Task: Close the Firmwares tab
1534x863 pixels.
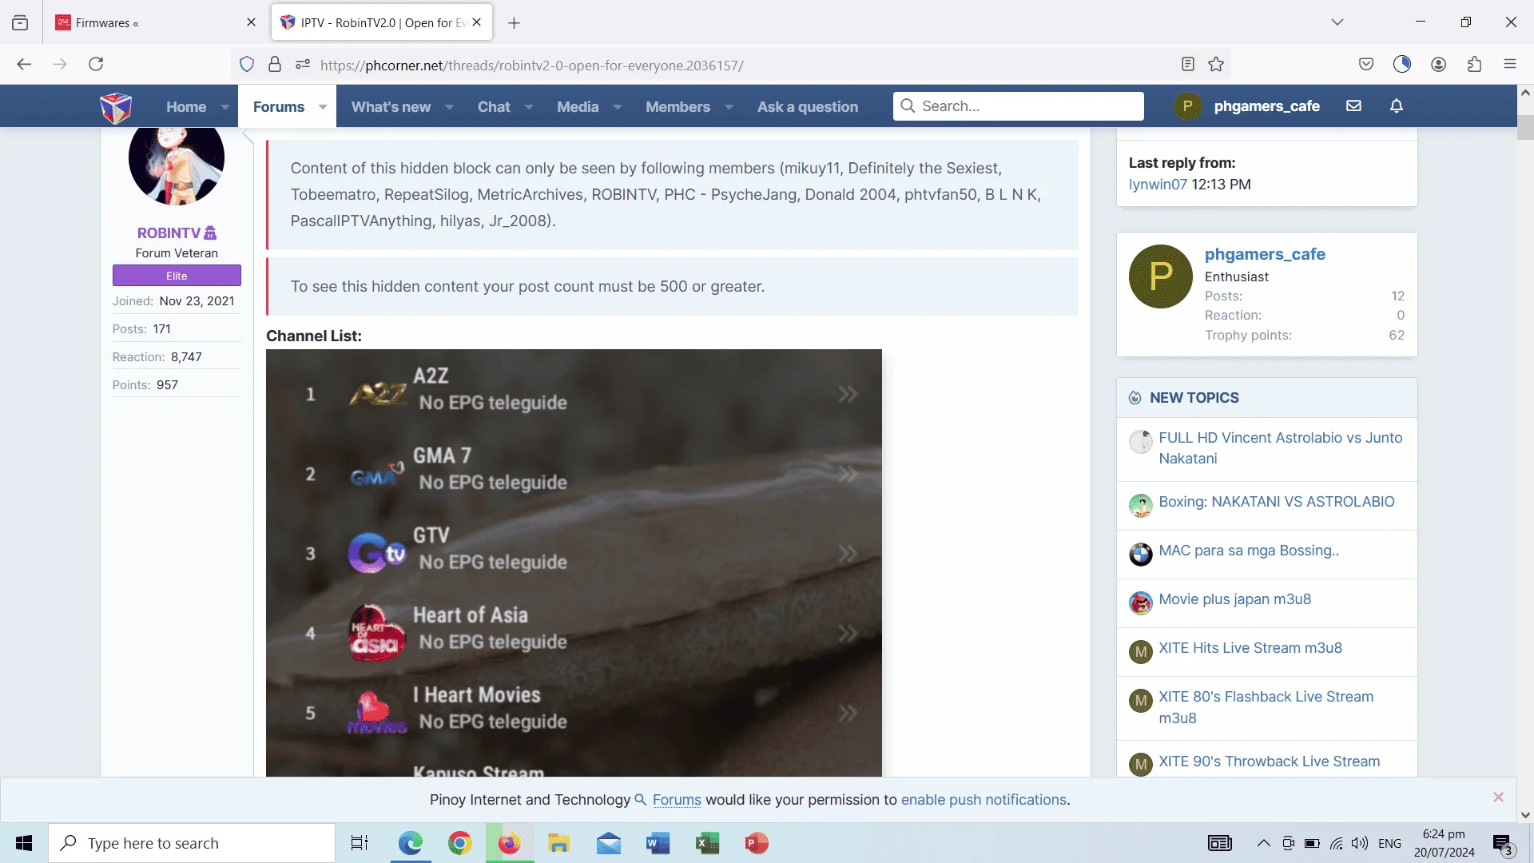Action: coord(251,22)
